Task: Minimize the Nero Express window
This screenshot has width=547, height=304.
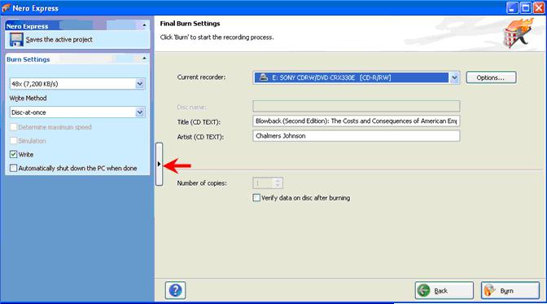Action: pyautogui.click(x=512, y=7)
